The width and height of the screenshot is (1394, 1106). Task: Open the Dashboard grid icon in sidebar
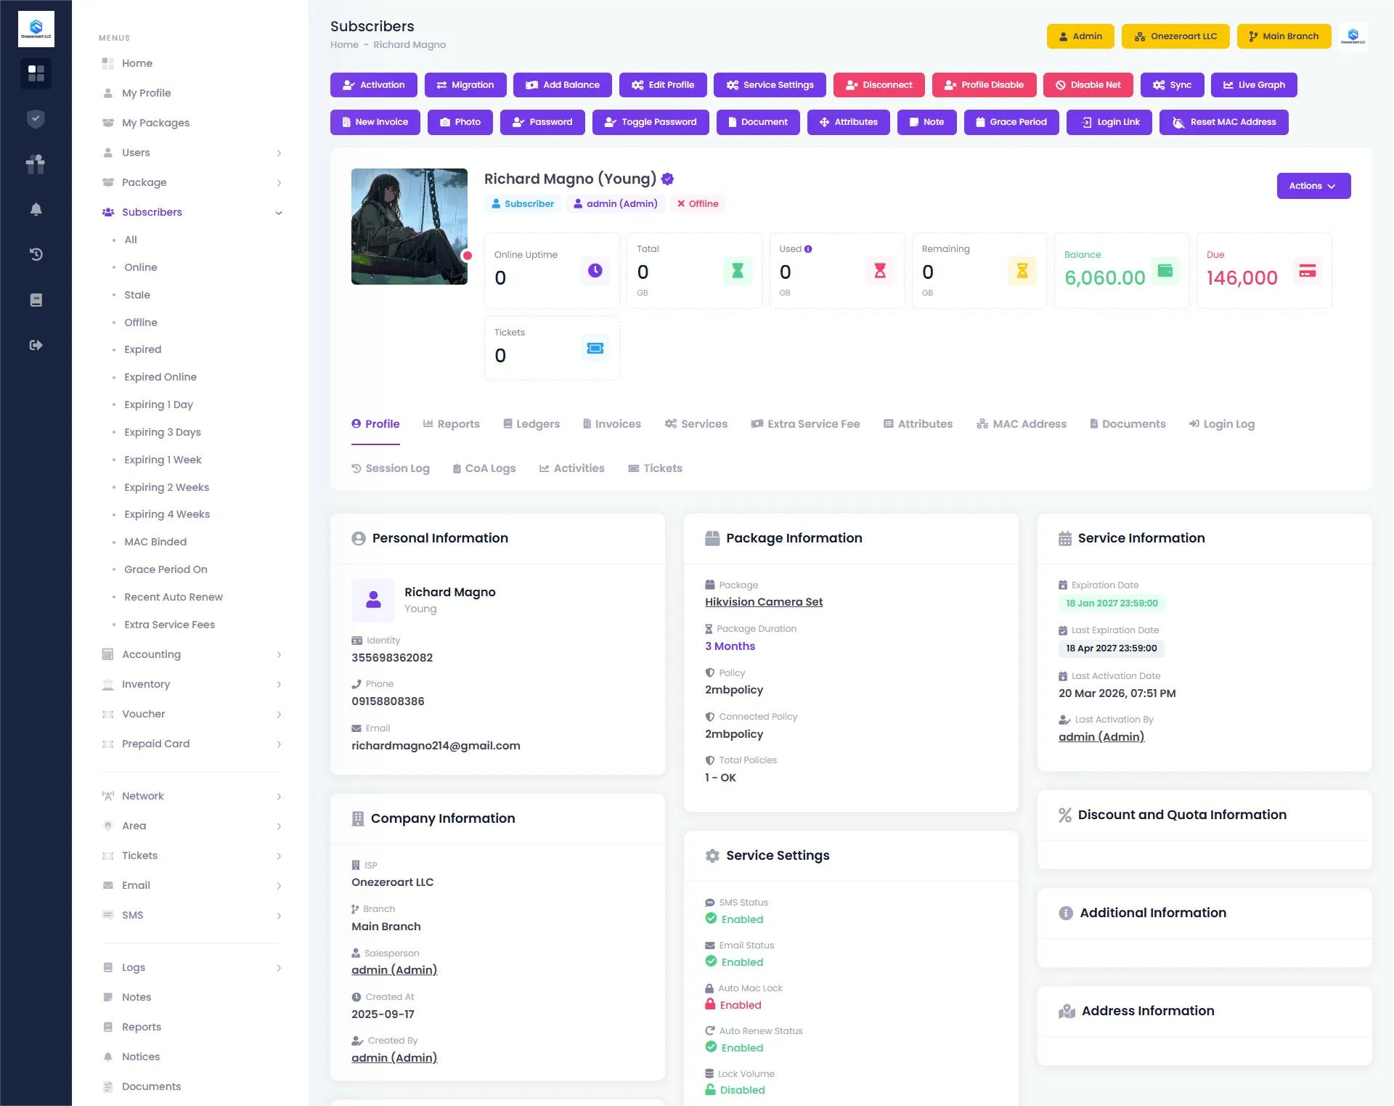[x=36, y=73]
